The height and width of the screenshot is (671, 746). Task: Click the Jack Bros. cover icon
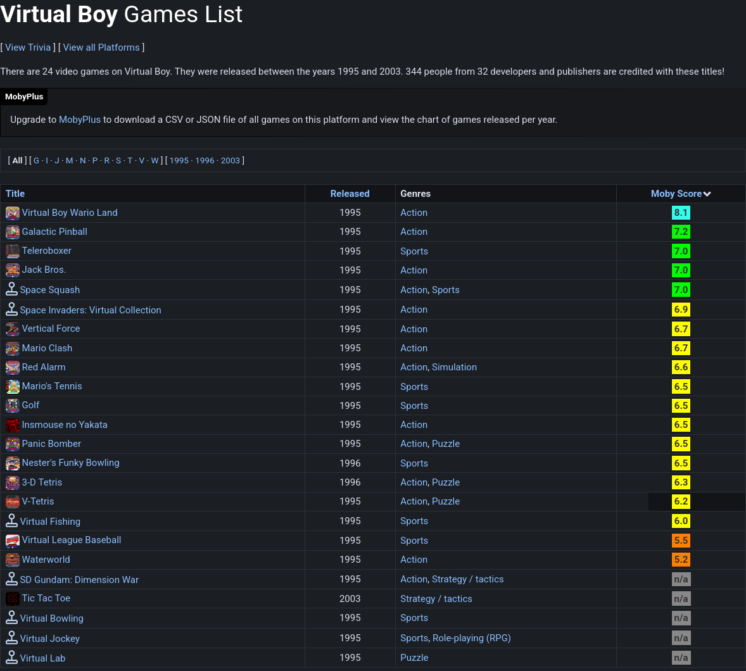click(x=13, y=270)
